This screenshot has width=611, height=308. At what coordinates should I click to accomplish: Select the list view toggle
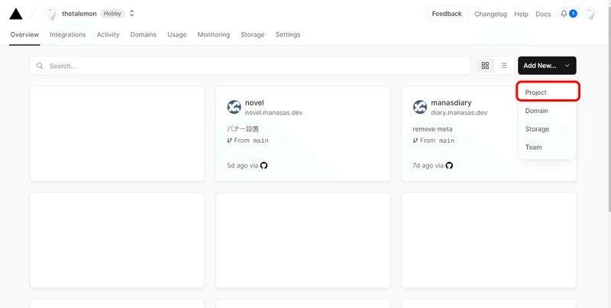click(504, 66)
